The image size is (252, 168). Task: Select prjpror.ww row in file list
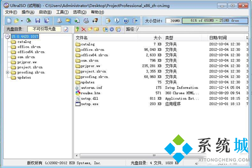pyautogui.click(x=161, y=66)
